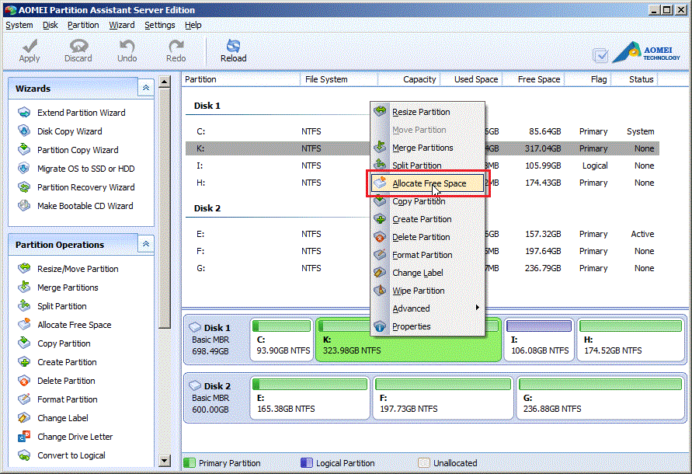The image size is (692, 474).
Task: Open the Wizard menu
Action: click(122, 25)
